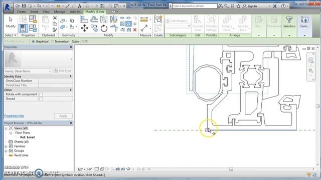Close the Properties palette

coord(71,47)
